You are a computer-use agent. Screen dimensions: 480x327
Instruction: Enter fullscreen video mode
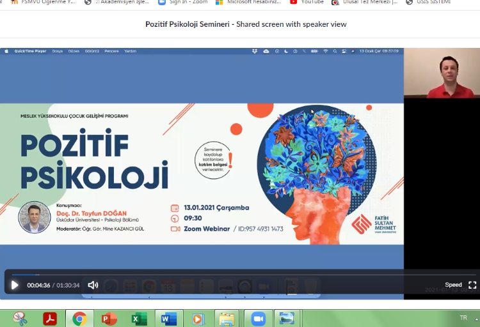472,285
